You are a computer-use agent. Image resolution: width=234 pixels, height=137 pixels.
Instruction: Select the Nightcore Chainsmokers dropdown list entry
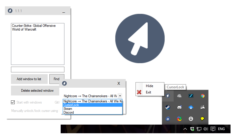pos(93,101)
